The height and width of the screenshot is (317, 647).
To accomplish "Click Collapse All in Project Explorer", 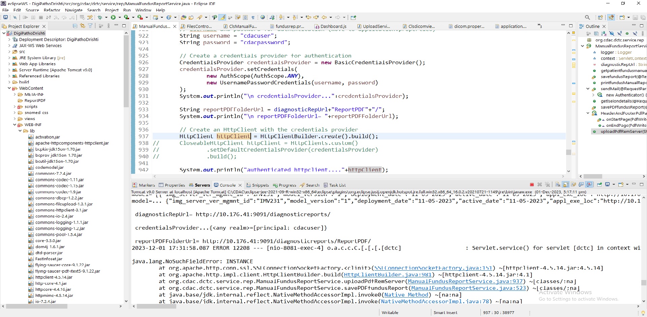I will 75,26.
